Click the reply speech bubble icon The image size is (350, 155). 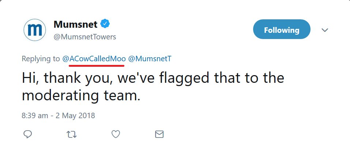28,134
